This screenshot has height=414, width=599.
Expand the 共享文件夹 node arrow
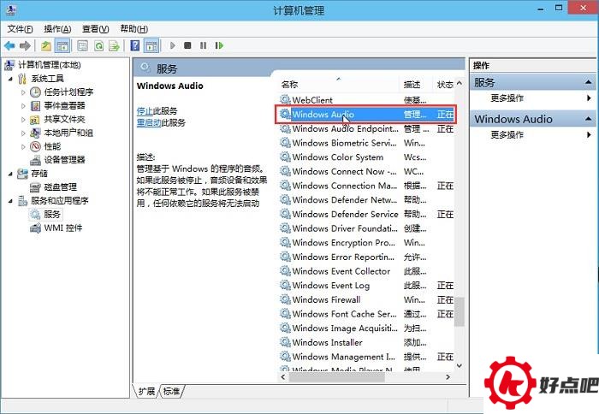23,120
